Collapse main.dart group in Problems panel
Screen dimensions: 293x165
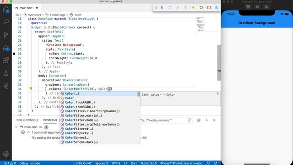click(16, 127)
